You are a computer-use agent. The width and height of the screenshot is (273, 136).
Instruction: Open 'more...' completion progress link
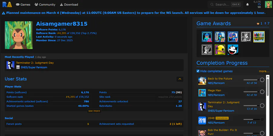264,71
